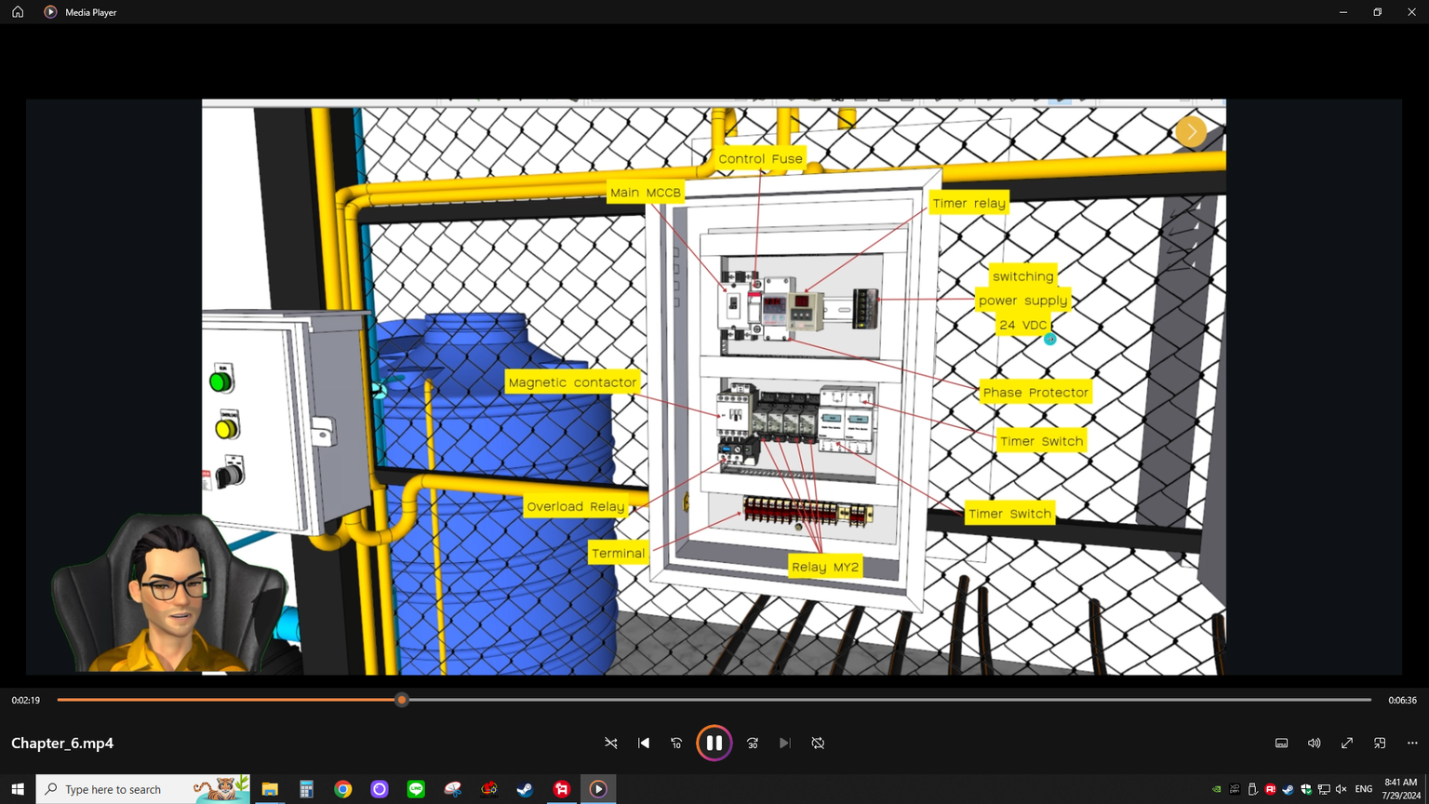Click the Home icon in title bar
The height and width of the screenshot is (804, 1429).
(18, 12)
